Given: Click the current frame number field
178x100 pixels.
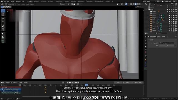Looking at the screenshot, I should 118,82.
